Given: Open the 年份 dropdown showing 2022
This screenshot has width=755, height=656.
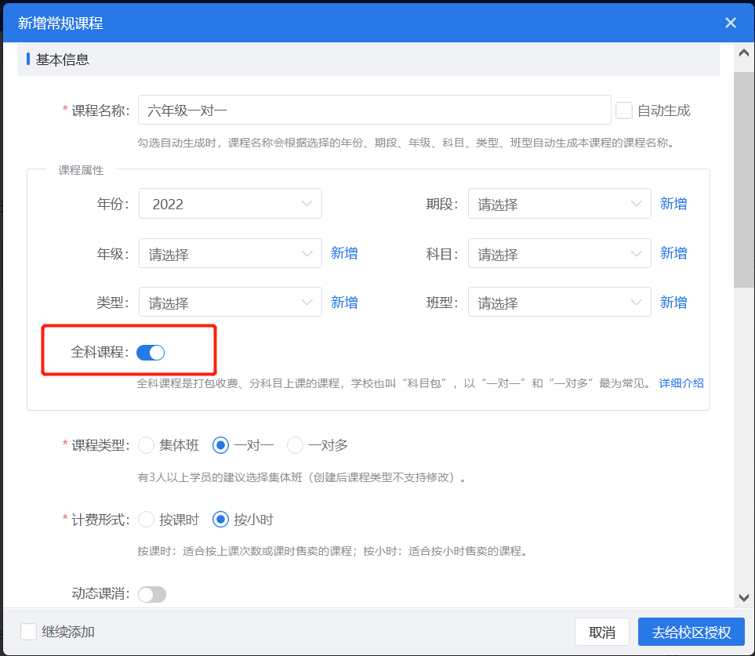Looking at the screenshot, I should pos(230,203).
